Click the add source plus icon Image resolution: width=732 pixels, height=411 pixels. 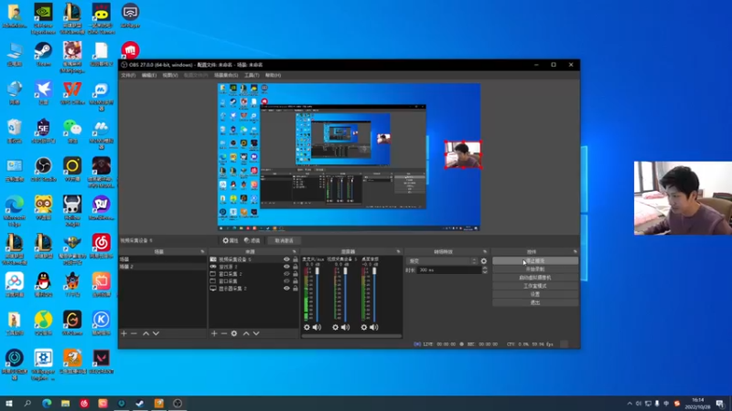click(x=214, y=333)
